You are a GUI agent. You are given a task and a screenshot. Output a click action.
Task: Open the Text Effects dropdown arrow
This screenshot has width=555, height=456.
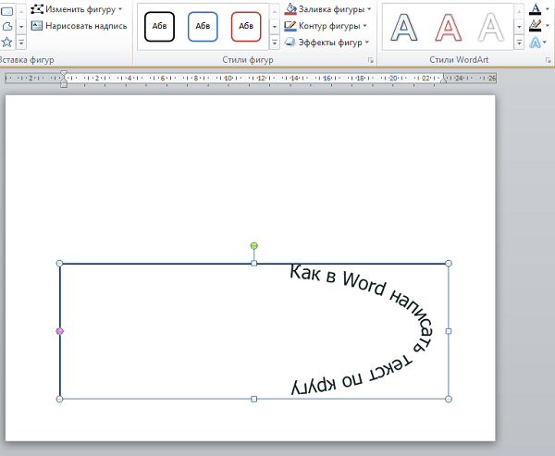click(x=545, y=43)
